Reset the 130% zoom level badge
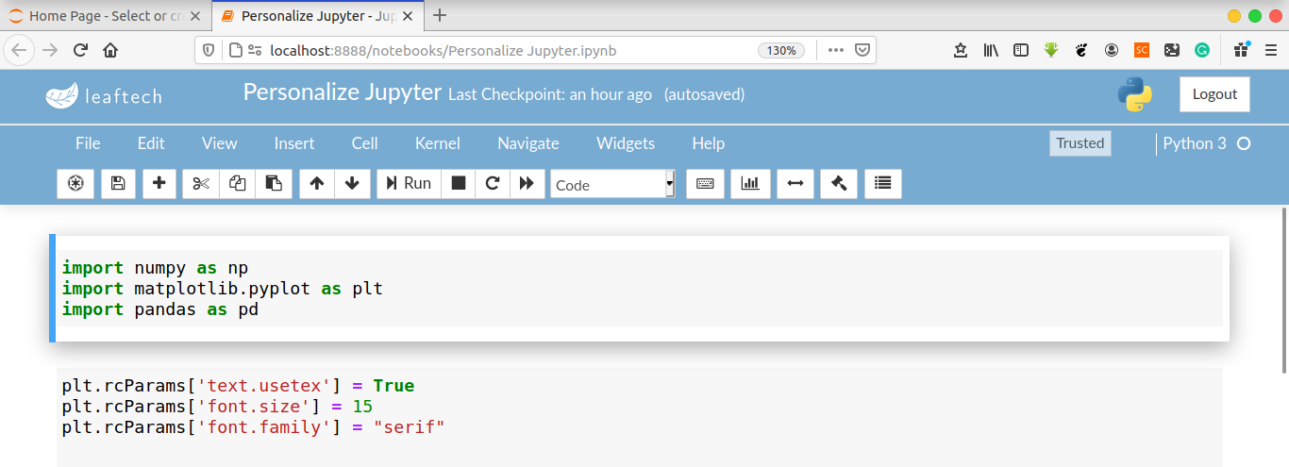The width and height of the screenshot is (1289, 467). coord(781,51)
